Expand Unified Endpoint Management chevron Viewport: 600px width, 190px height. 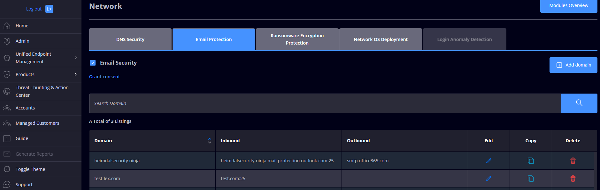[x=76, y=58]
